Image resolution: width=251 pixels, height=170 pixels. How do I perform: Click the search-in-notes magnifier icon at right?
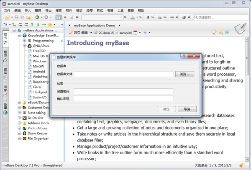(x=221, y=32)
